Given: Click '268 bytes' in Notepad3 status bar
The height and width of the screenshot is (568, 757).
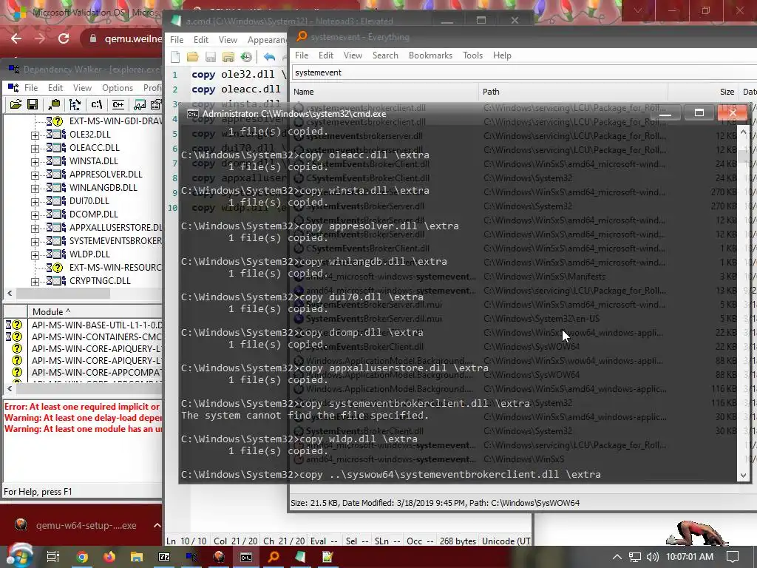Looking at the screenshot, I should (458, 541).
